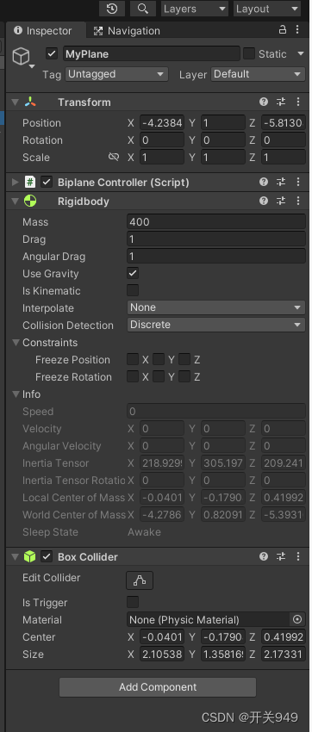Click the Mass input field
Viewport: 312px width, 732px height.
click(x=216, y=221)
